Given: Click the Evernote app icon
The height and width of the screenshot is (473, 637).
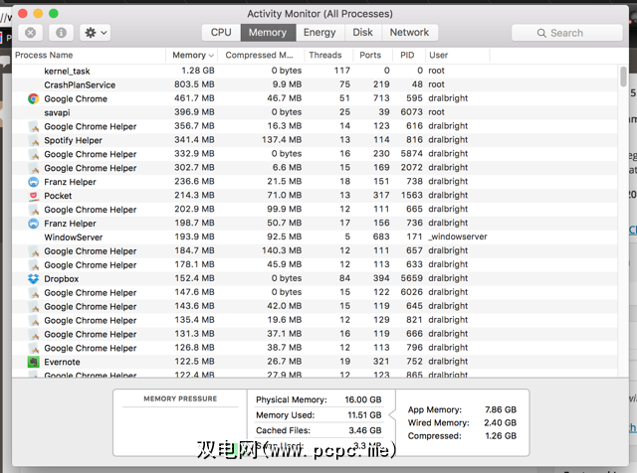Looking at the screenshot, I should 33,362.
